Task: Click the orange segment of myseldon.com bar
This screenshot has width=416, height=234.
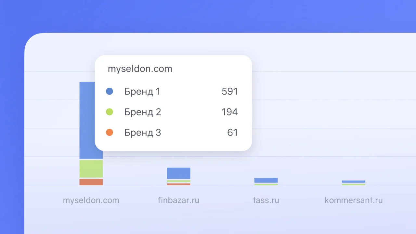Action: (x=91, y=182)
